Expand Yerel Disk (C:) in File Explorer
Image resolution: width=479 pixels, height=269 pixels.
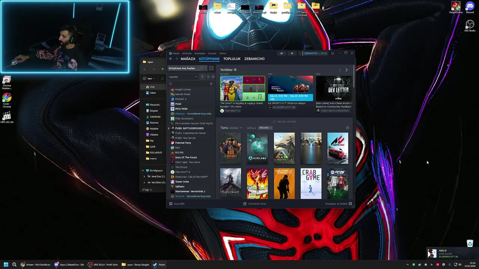(x=144, y=176)
